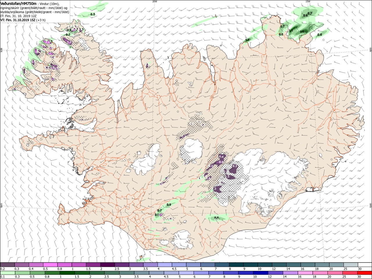
Task: Click the "slydda/snjókoma" legend description line
Action: click(35, 12)
